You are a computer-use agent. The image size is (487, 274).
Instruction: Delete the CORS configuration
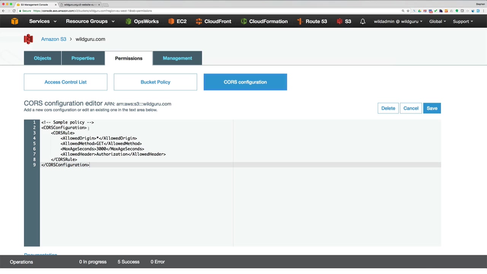click(388, 108)
